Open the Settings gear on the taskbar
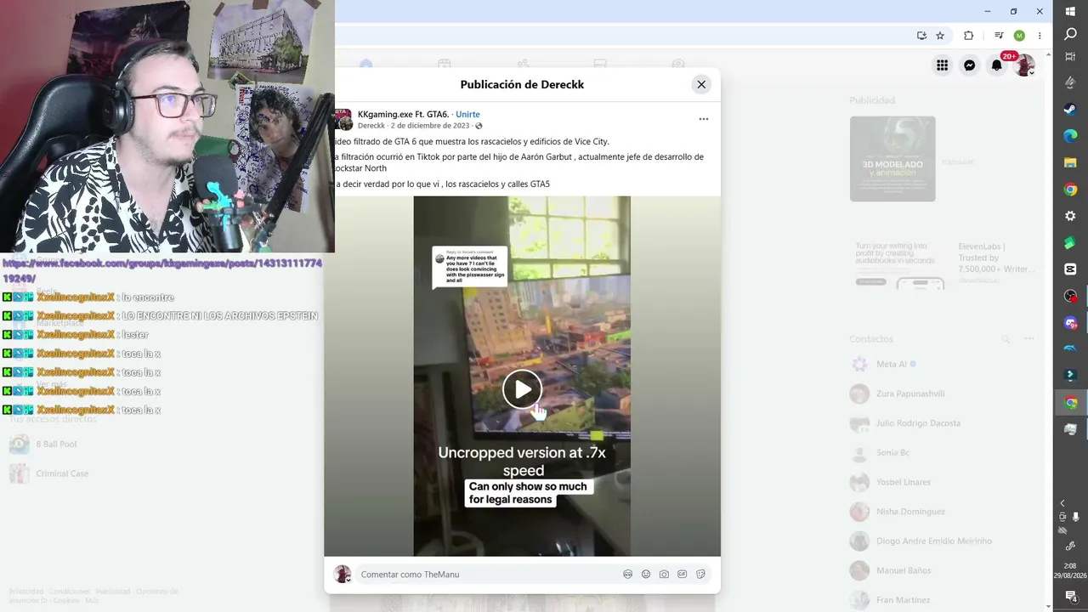 point(1070,216)
